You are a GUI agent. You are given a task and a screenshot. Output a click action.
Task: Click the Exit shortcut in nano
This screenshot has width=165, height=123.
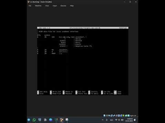point(41,94)
